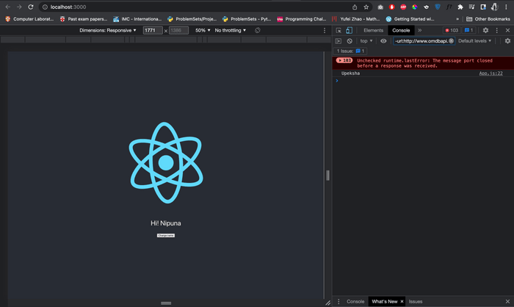Toggle the browser side panel
The width and height of the screenshot is (514, 307).
pyautogui.click(x=483, y=7)
